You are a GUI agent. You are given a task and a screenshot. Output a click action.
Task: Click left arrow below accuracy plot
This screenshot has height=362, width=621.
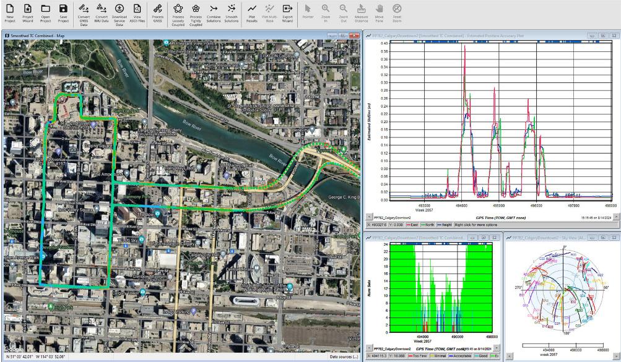tap(369, 217)
